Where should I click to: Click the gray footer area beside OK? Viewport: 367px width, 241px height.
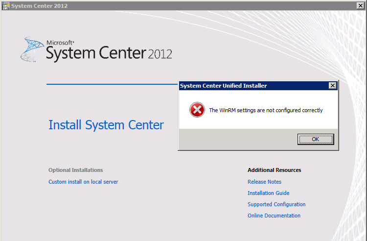click(x=235, y=140)
